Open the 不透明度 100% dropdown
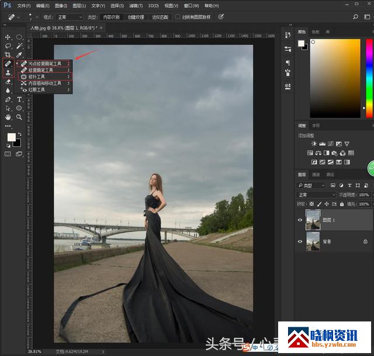This screenshot has height=356, width=374. pos(366,195)
